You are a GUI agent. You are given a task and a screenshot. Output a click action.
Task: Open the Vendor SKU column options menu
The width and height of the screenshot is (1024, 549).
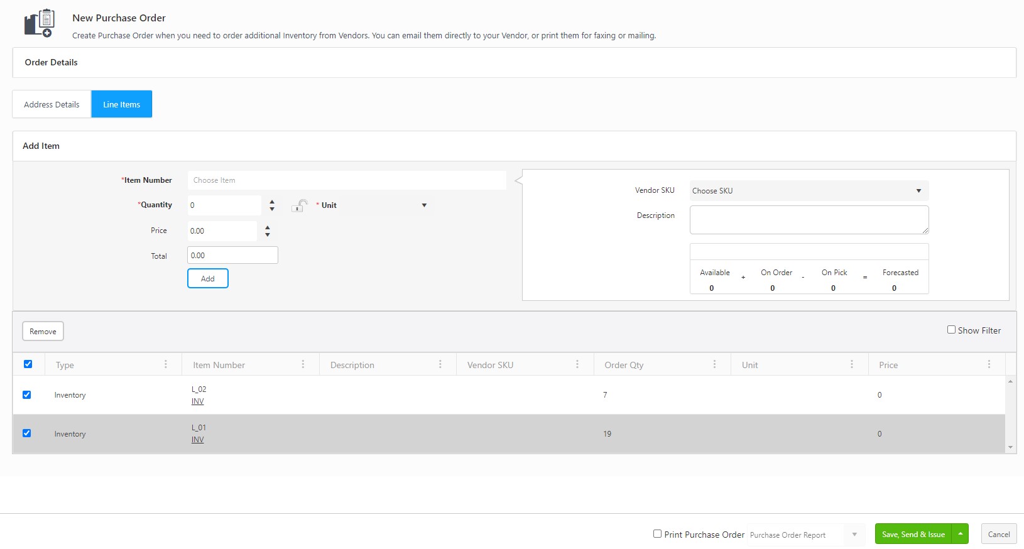click(577, 364)
